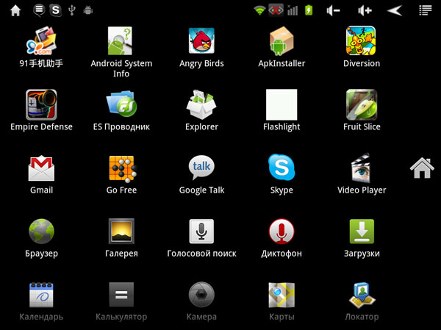Increase volume with the speaker plus button

[365, 11]
